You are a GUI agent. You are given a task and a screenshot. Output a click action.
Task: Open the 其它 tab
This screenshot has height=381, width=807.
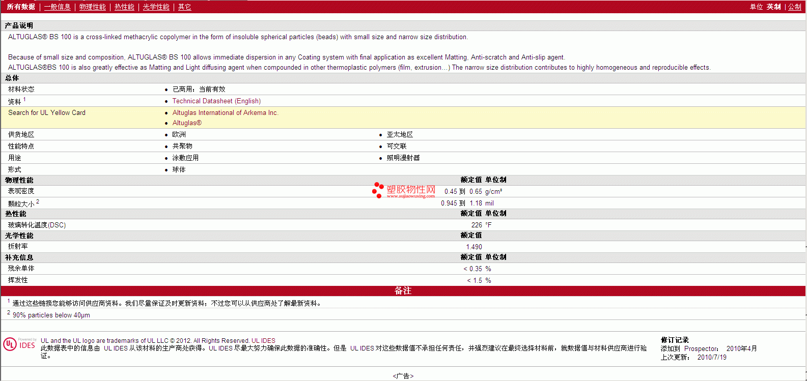(x=184, y=7)
